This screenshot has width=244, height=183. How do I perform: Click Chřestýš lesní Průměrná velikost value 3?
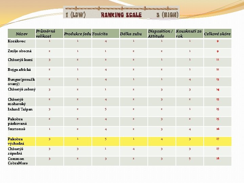tap(49, 60)
